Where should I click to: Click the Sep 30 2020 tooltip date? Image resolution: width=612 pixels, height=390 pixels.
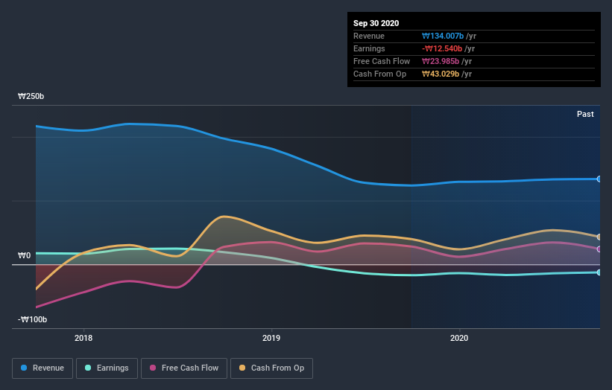click(376, 23)
